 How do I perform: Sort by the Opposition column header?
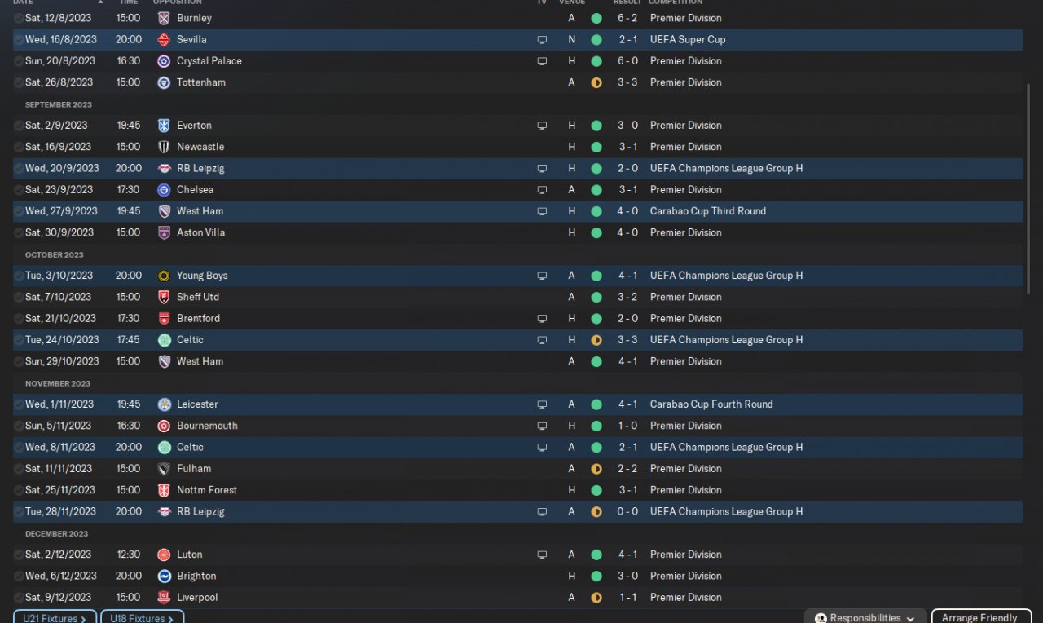pyautogui.click(x=177, y=2)
